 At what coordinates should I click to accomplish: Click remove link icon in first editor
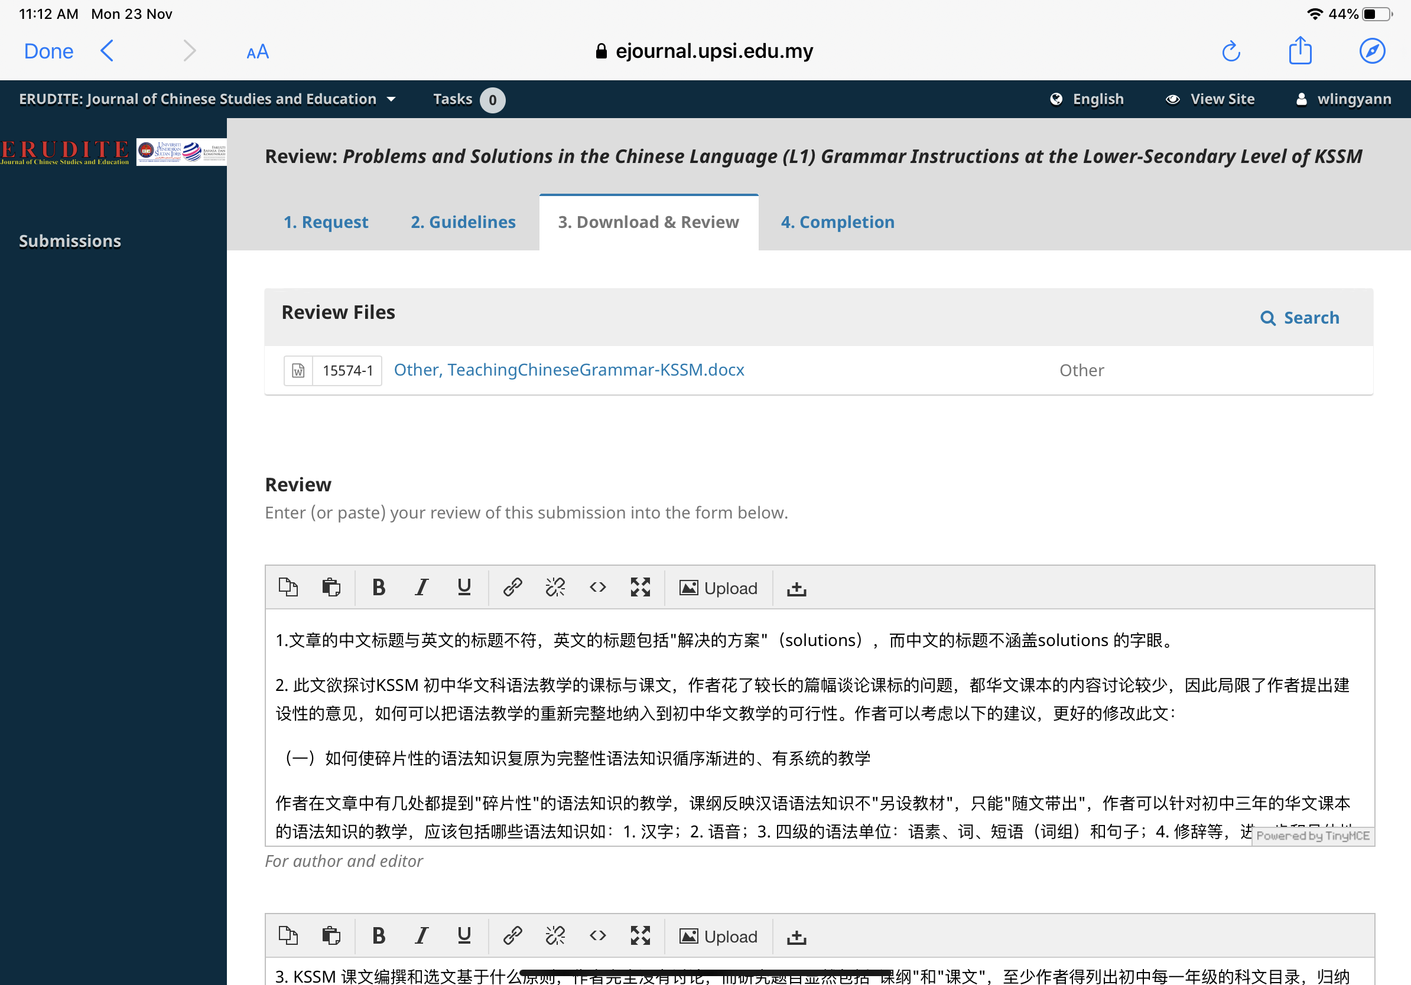(x=555, y=588)
